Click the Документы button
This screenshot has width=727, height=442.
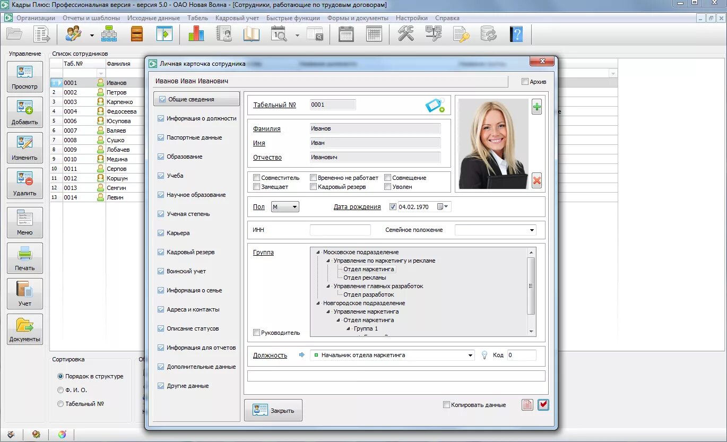[25, 329]
